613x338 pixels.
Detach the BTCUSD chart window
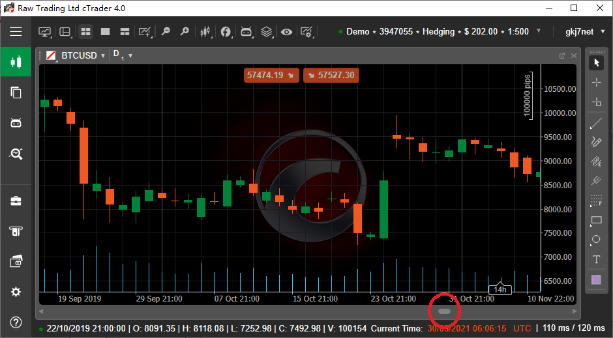(x=561, y=56)
